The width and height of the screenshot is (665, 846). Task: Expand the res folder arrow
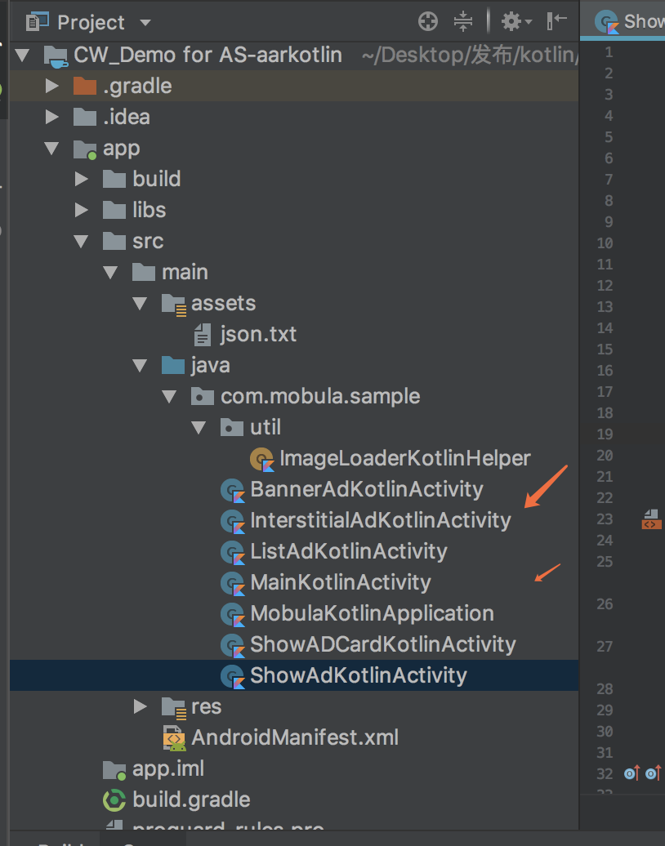coord(140,706)
